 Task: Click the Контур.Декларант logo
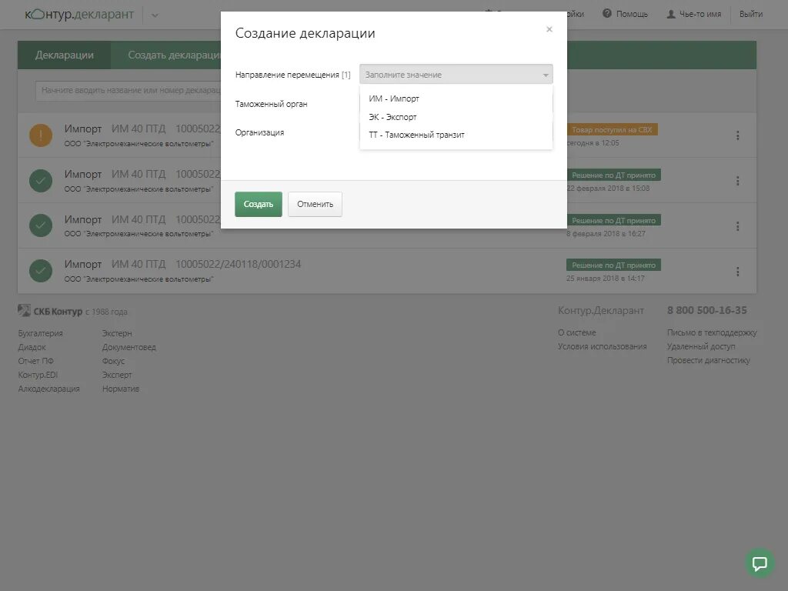point(79,14)
